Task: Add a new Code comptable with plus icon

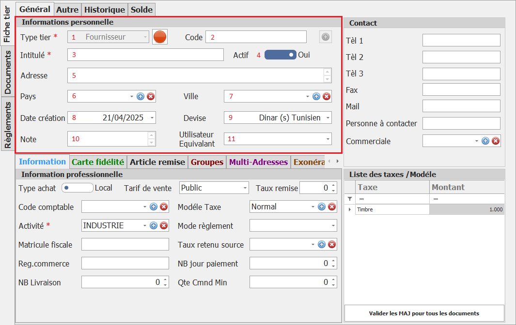Action: (x=154, y=207)
